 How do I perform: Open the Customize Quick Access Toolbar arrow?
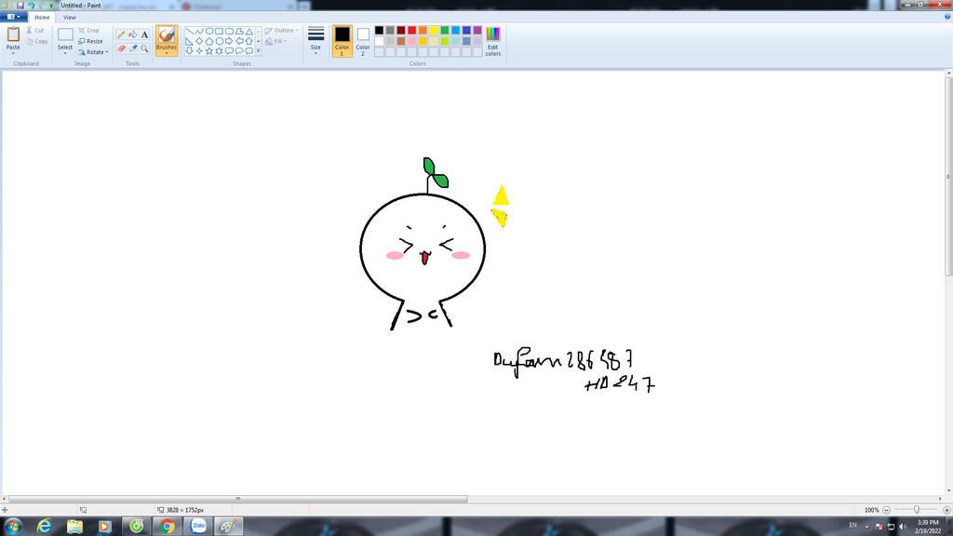[52, 5]
